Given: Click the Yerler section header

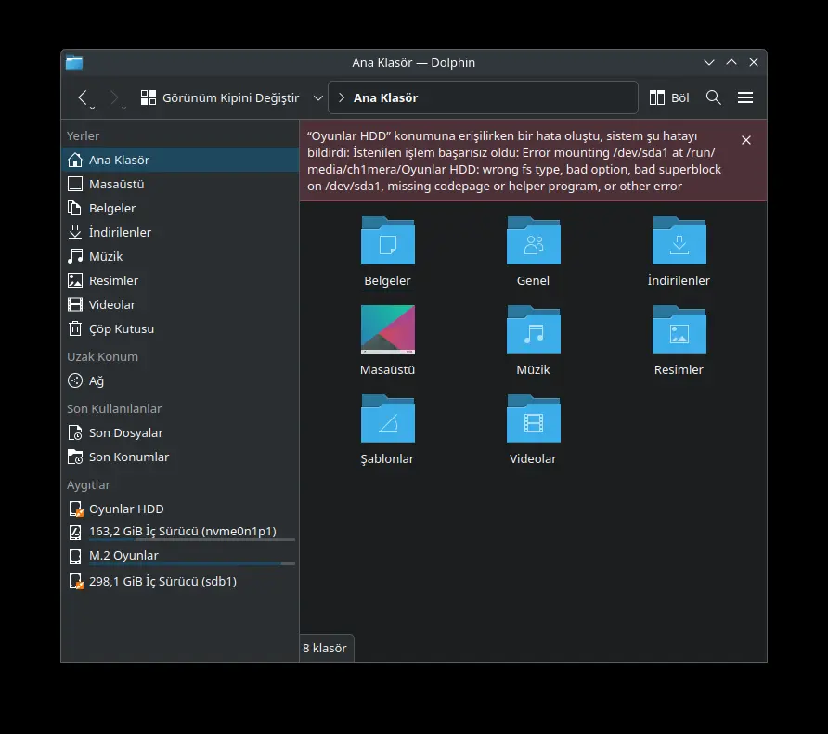Looking at the screenshot, I should [83, 135].
